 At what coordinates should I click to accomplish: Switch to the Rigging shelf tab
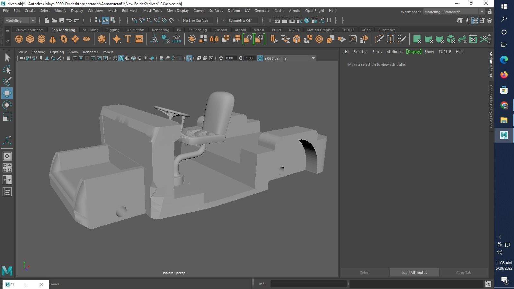click(113, 30)
